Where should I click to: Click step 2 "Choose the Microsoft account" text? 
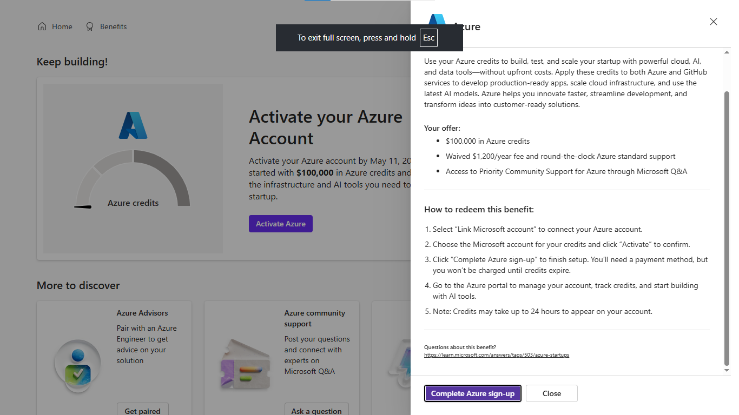(x=562, y=244)
